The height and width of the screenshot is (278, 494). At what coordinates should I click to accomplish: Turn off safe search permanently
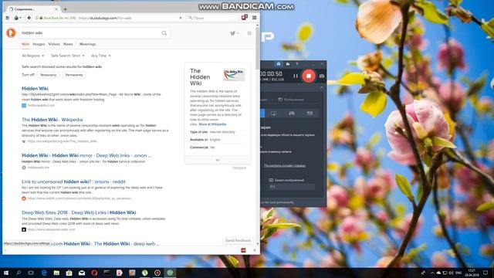[74, 75]
